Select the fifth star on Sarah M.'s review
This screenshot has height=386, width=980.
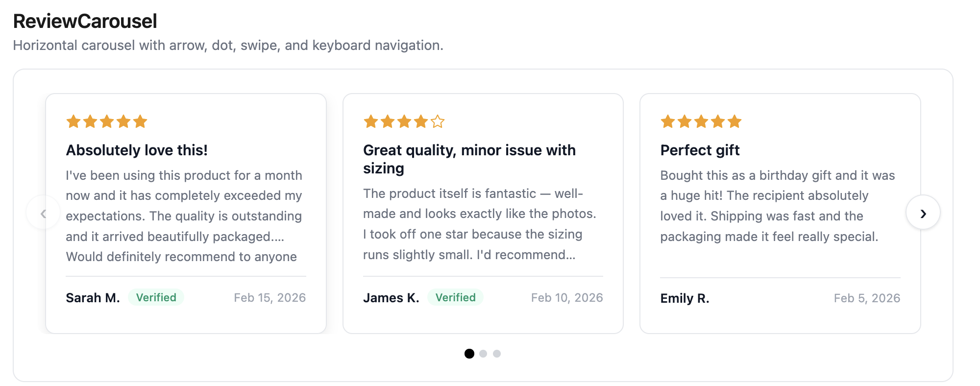140,121
